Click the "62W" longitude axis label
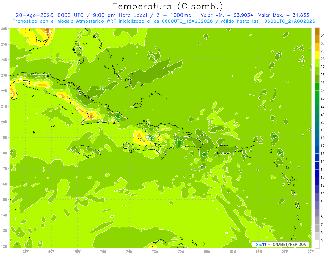Image resolution: width=330 pixels, height=255 pixels. pos(285,251)
